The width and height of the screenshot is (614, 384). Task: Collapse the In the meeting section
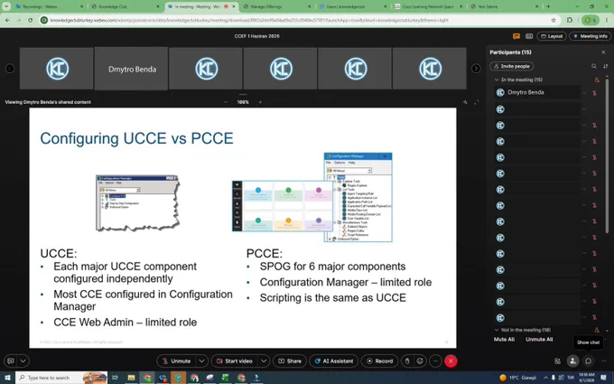tap(497, 80)
